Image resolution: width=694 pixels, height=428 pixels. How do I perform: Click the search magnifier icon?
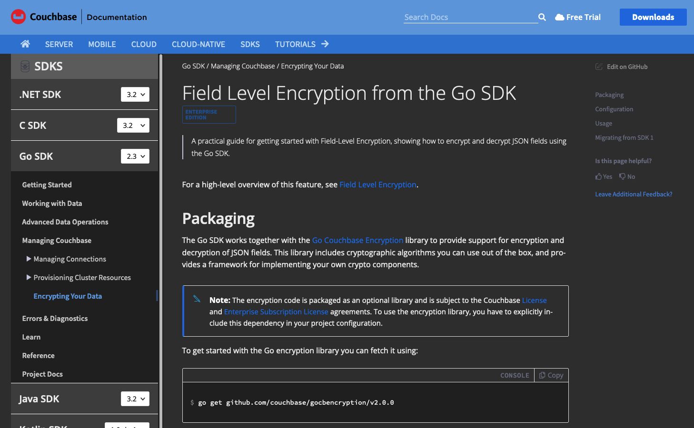pos(542,17)
